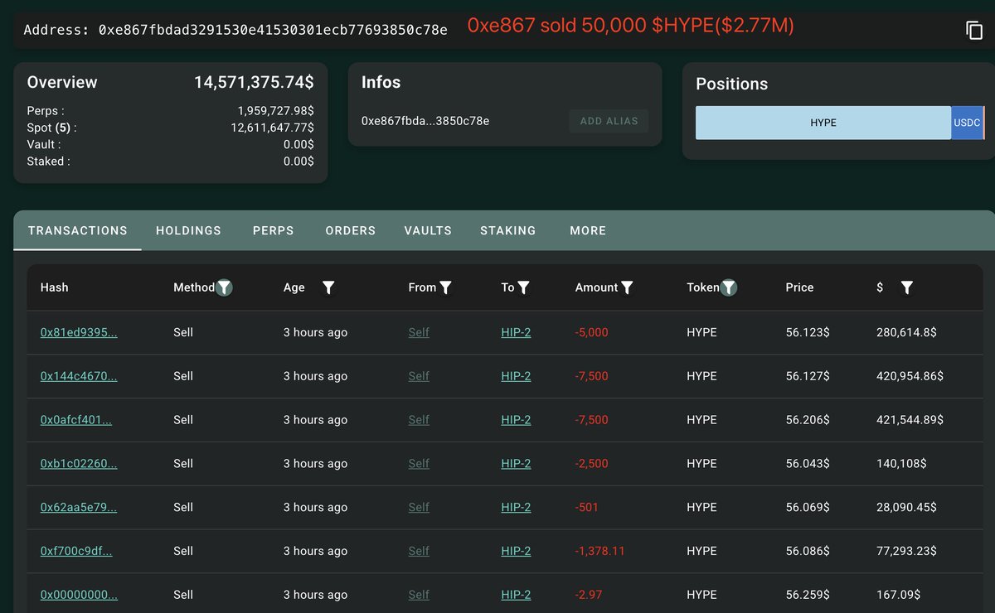Click the Self link in the 280,614.8$ row
This screenshot has width=995, height=613.
point(419,332)
